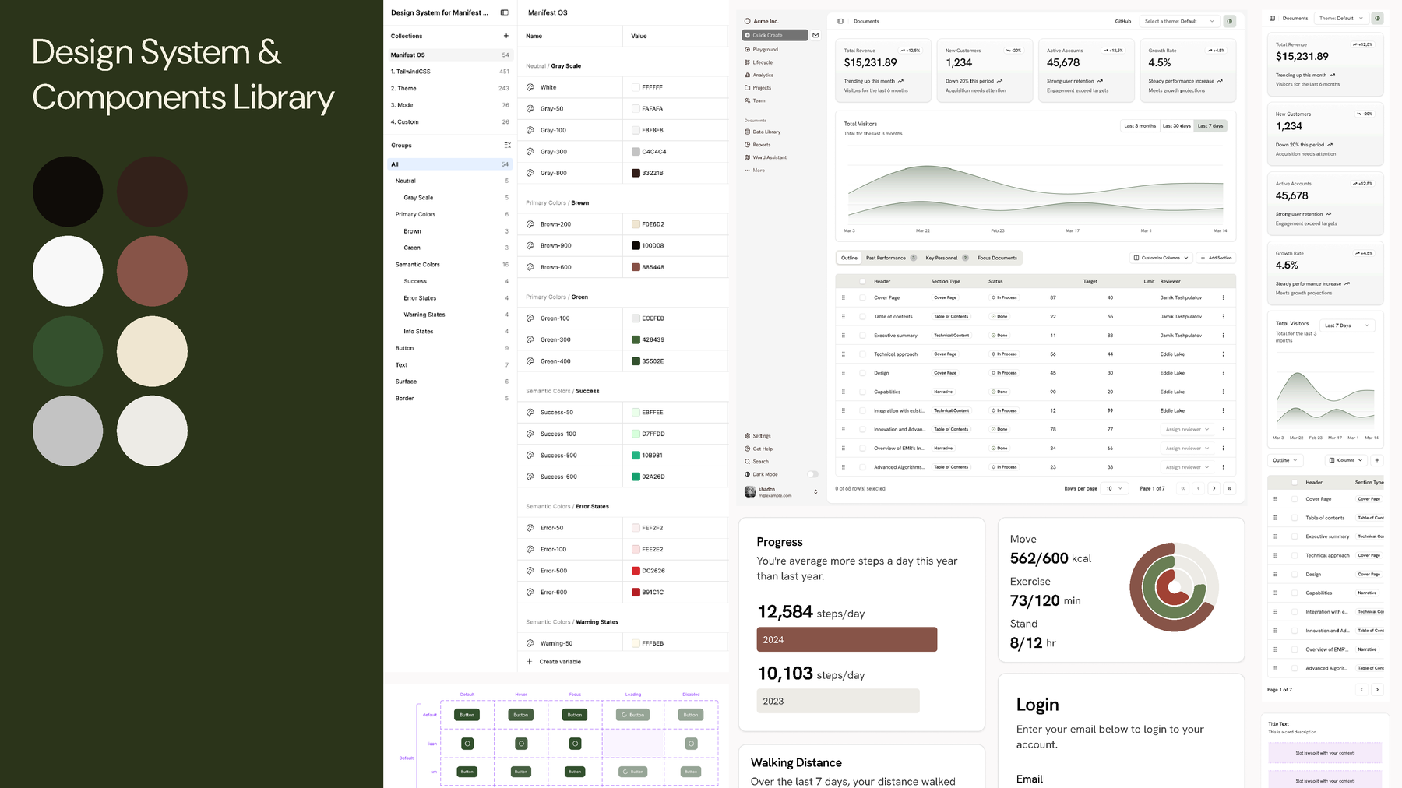The height and width of the screenshot is (788, 1402).
Task: Check the select-all checkbox in table header
Action: coord(862,281)
